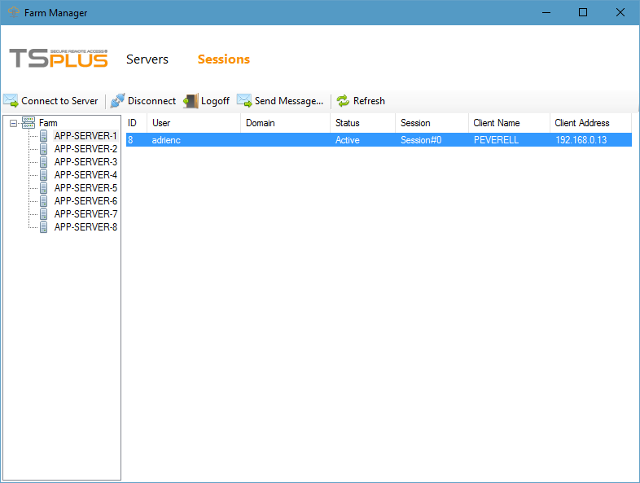The width and height of the screenshot is (640, 483).
Task: Select APP-SERVER-2 in the tree
Action: tap(85, 148)
